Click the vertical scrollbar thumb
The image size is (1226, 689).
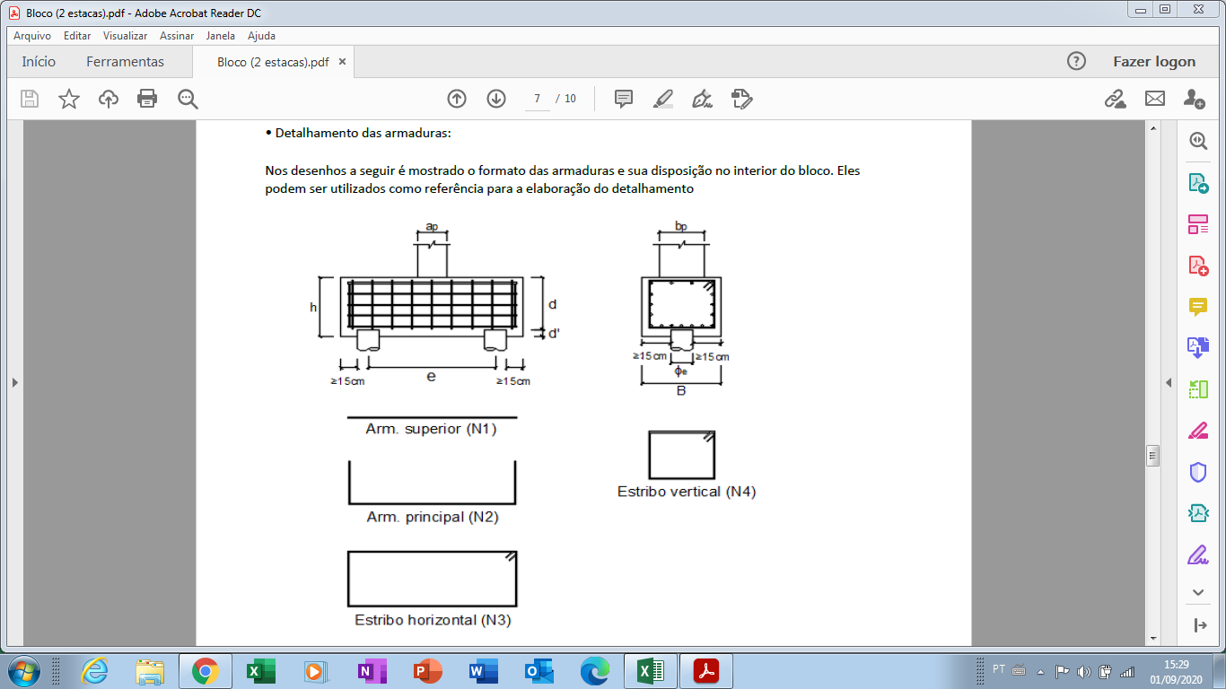(x=1153, y=455)
